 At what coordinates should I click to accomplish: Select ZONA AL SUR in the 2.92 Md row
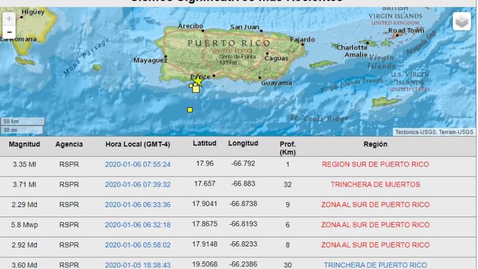[375, 245]
